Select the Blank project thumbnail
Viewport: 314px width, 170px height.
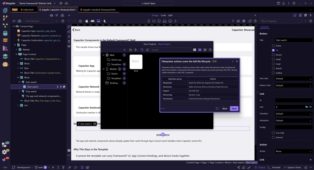pyautogui.click(x=136, y=62)
